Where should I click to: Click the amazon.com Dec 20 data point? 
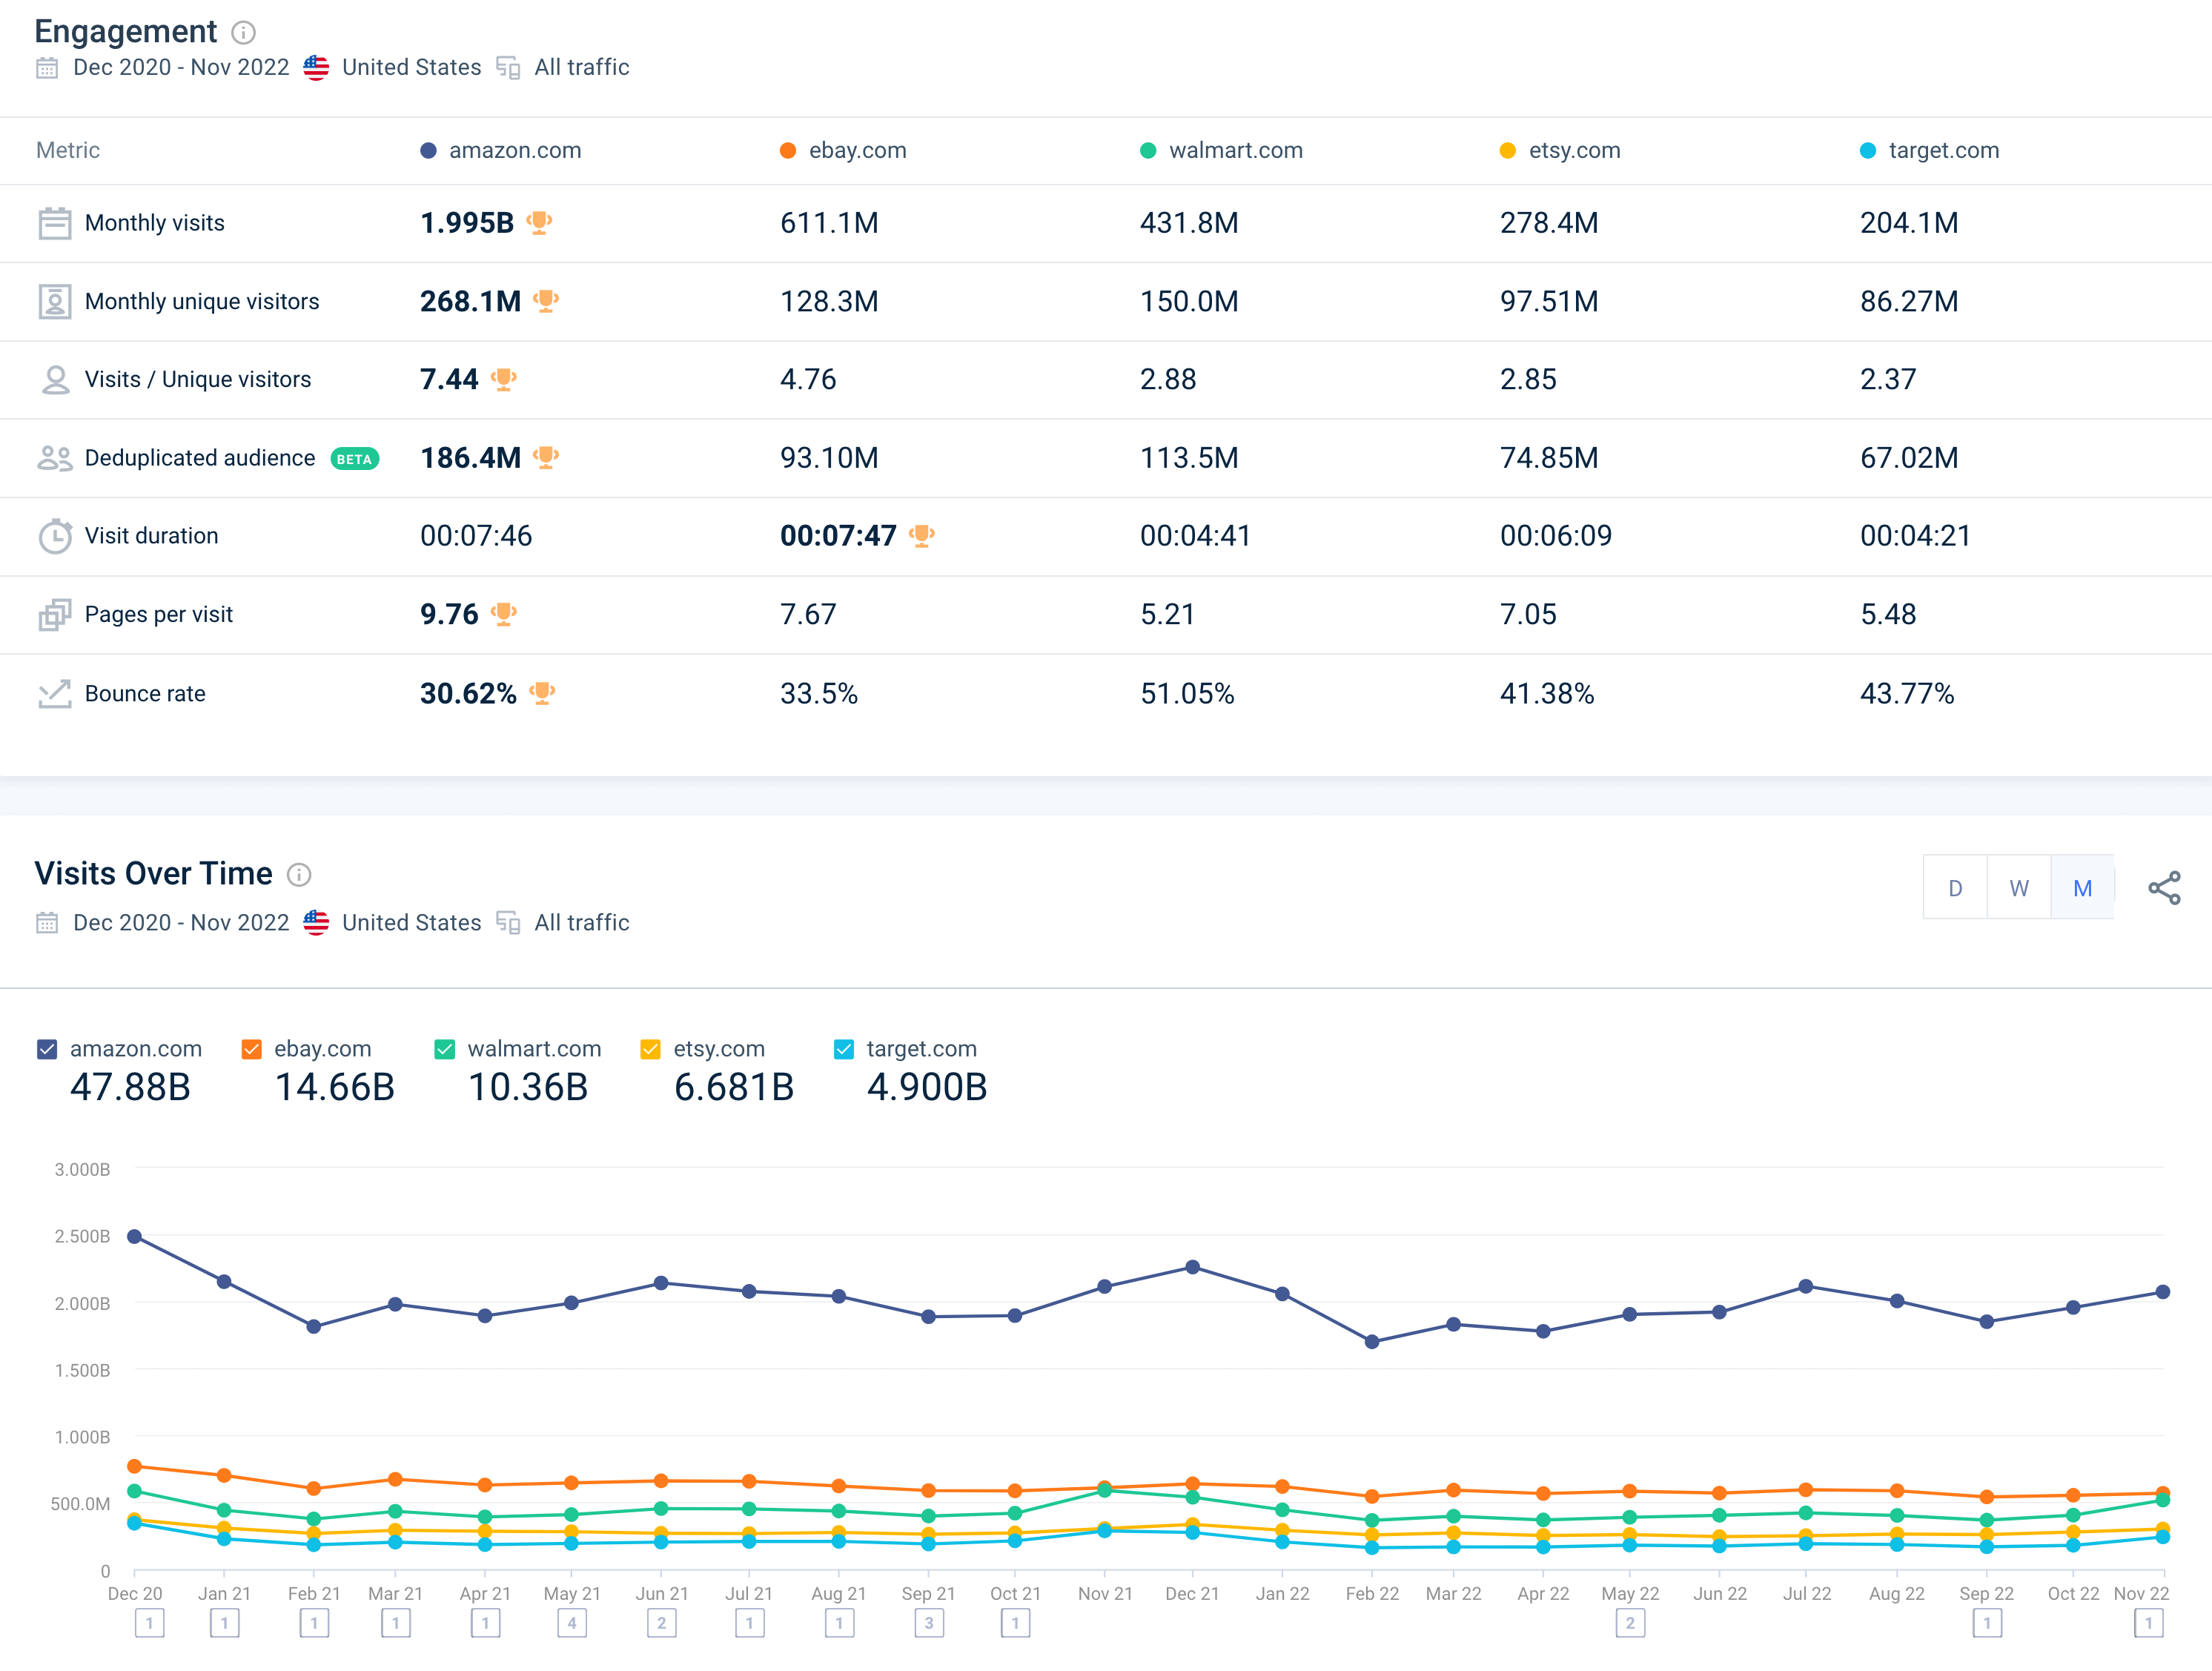click(x=135, y=1237)
